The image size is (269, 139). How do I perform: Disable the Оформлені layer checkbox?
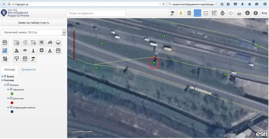click(11, 89)
